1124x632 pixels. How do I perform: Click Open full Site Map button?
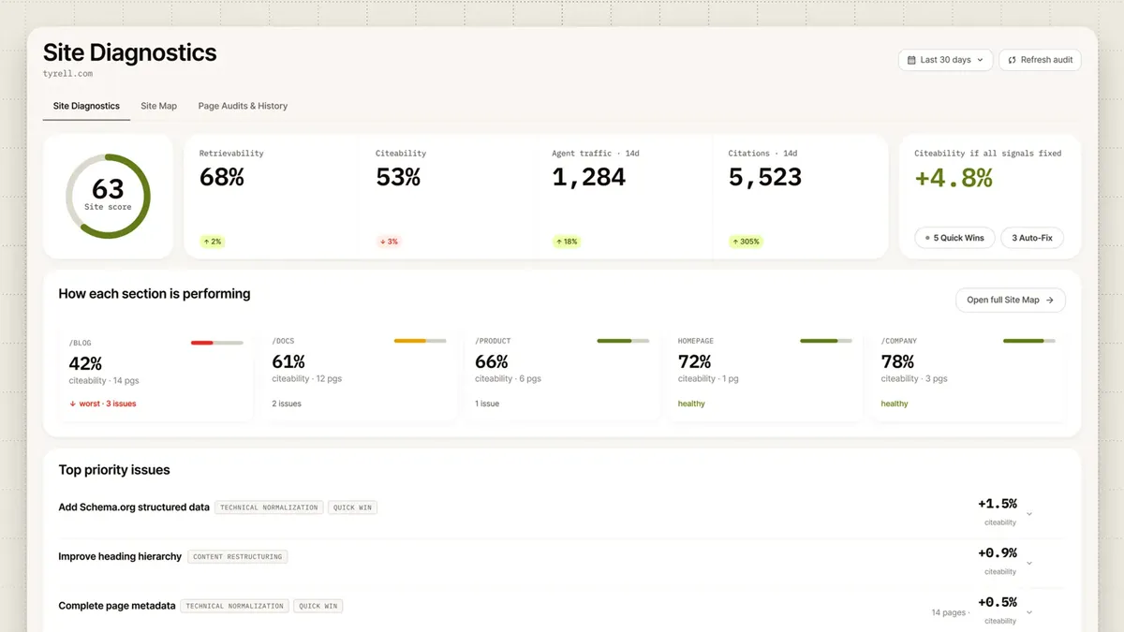(1010, 300)
